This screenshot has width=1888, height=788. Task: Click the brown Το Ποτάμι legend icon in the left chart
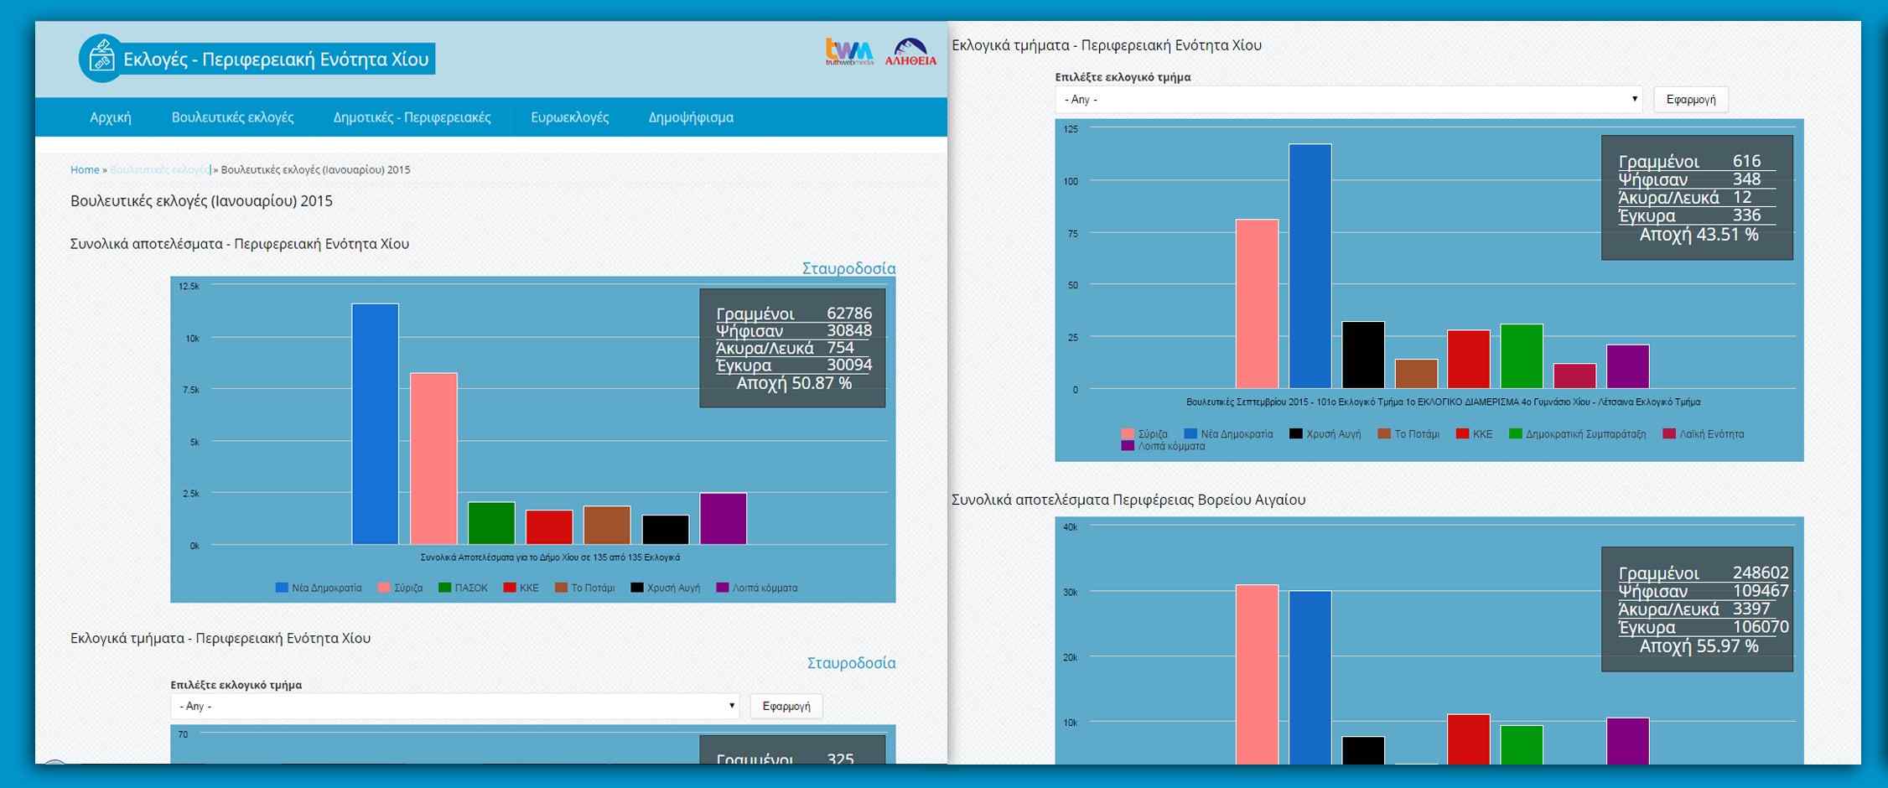point(561,588)
